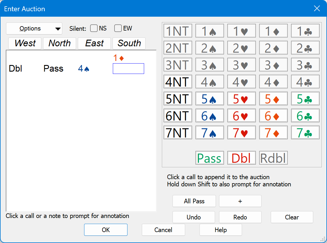This screenshot has width=327, height=243.
Task: Select the 6♣ bid
Action: pos(305,116)
